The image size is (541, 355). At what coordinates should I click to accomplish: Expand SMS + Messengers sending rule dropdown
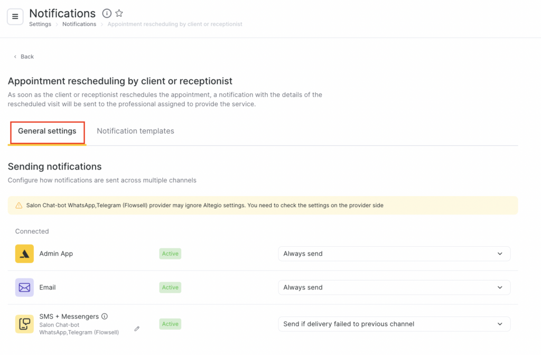(x=394, y=324)
